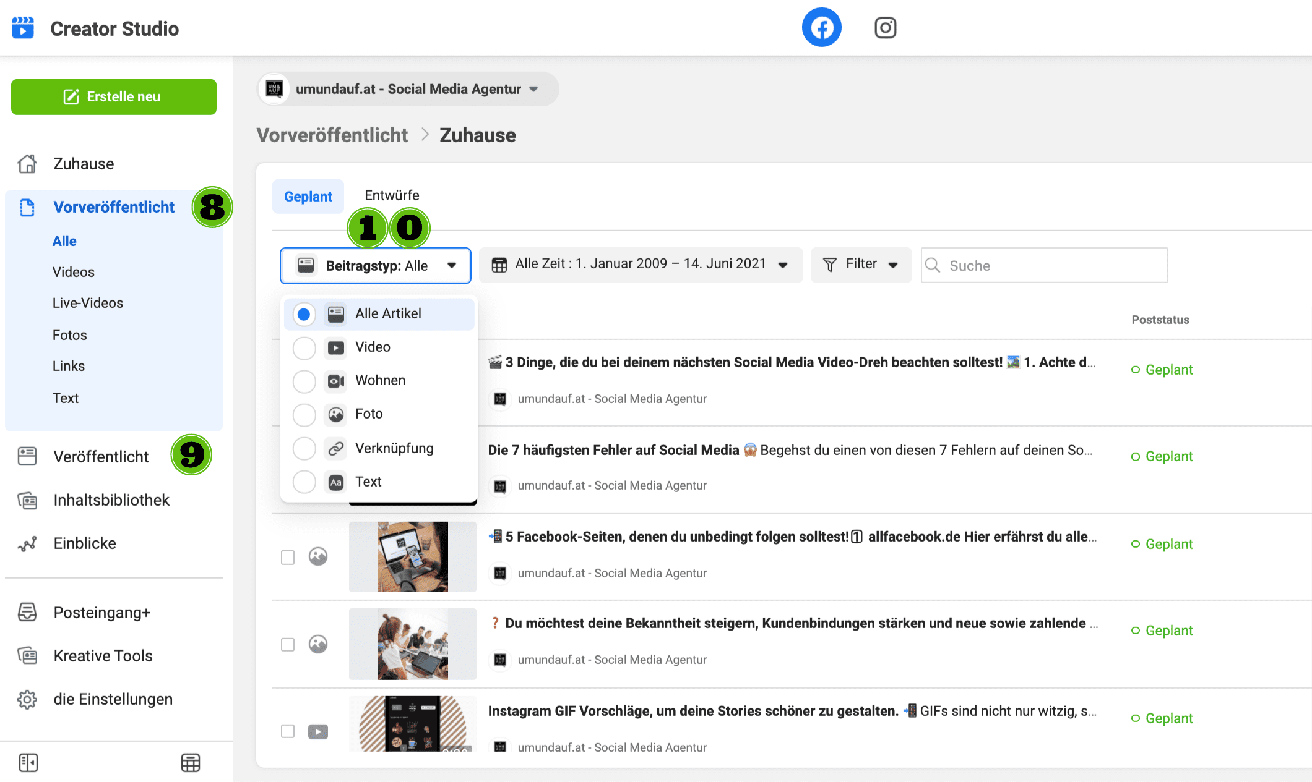Click the calendar icon in date filter
Image resolution: width=1312 pixels, height=782 pixels.
[x=499, y=265]
